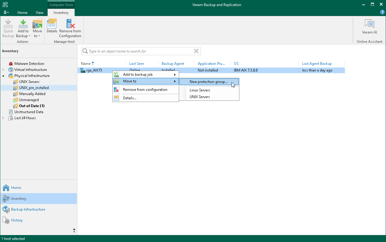
Task: Select Remove from configuration menu entry
Action: (146, 90)
